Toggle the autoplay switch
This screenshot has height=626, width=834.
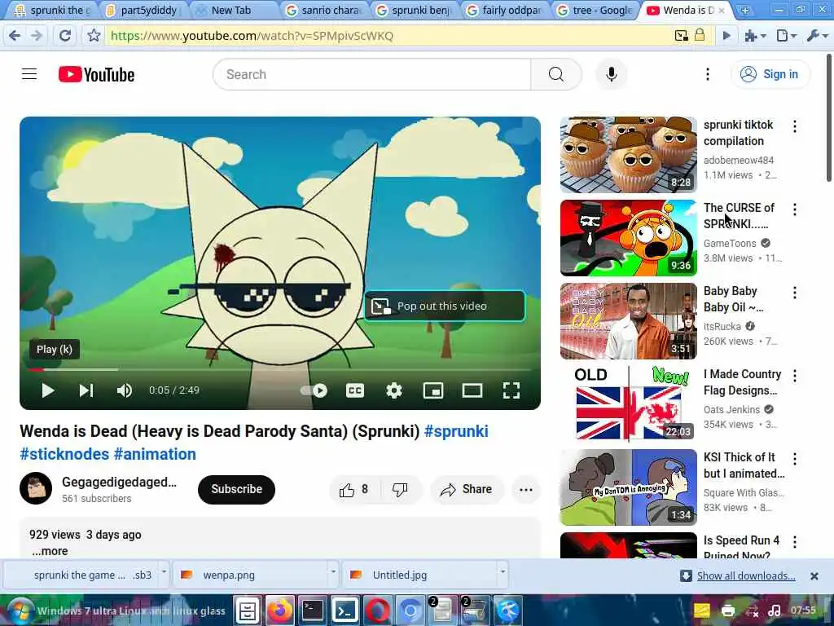tap(314, 390)
